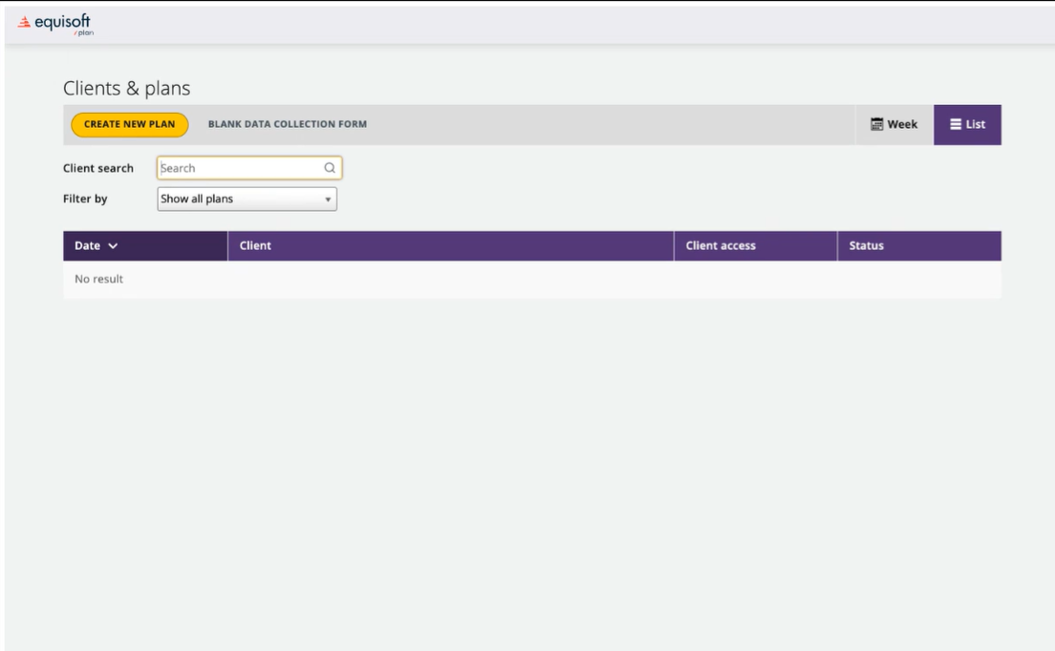Open the Show all plans dropdown
This screenshot has width=1055, height=651.
[247, 200]
